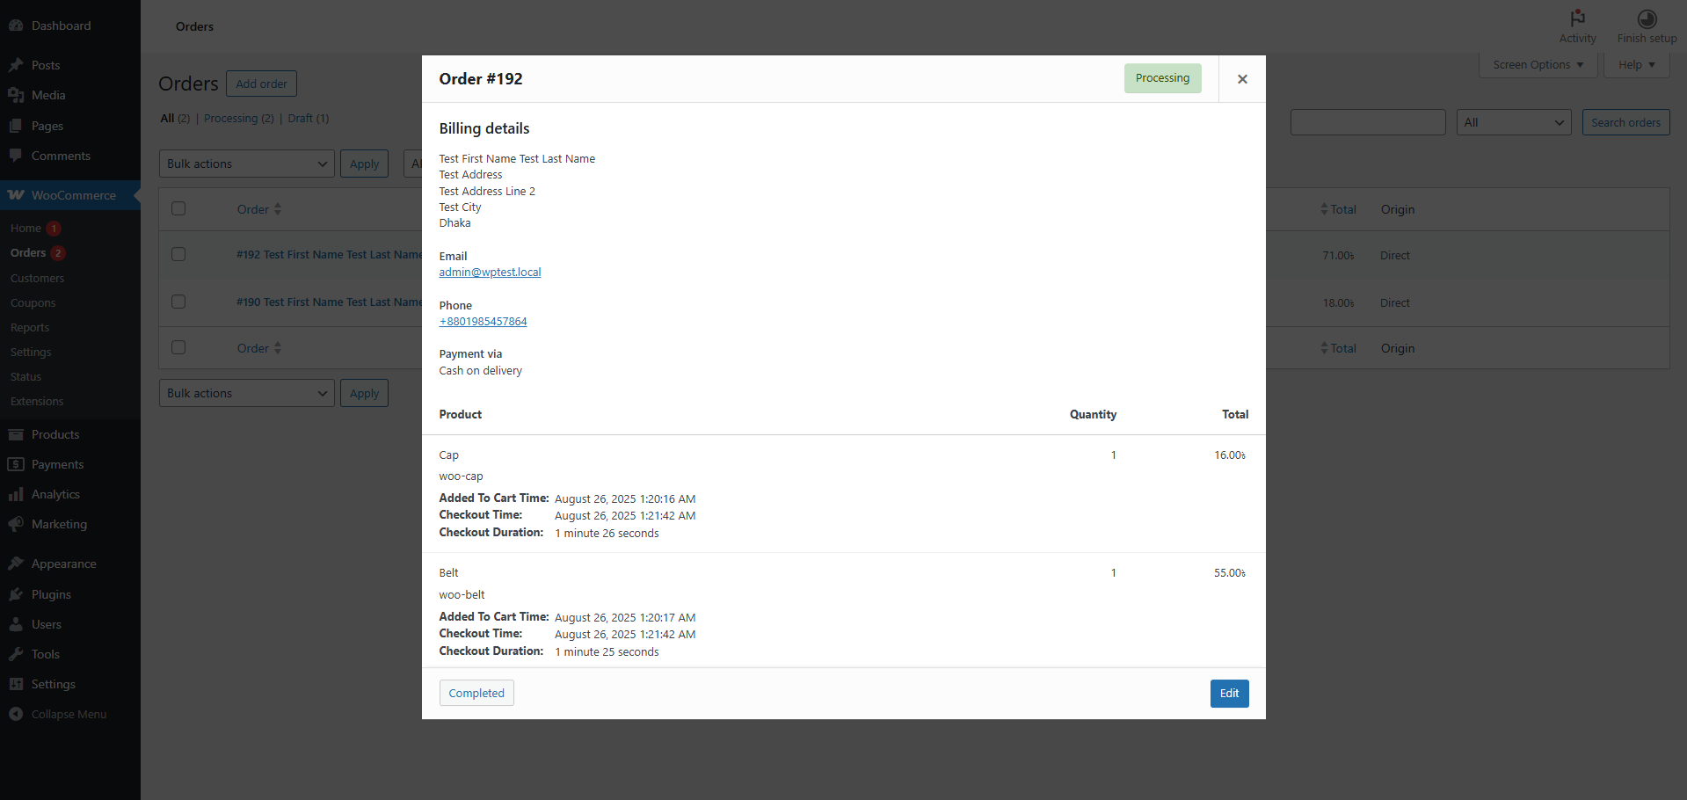This screenshot has width=1687, height=800.
Task: Click the Analytics bar chart icon
Action: click(x=16, y=494)
